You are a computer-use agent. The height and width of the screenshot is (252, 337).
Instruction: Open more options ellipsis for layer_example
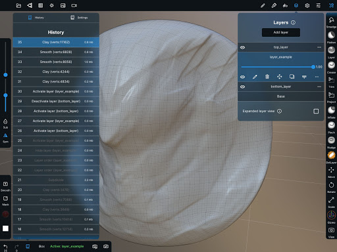[x=317, y=77]
